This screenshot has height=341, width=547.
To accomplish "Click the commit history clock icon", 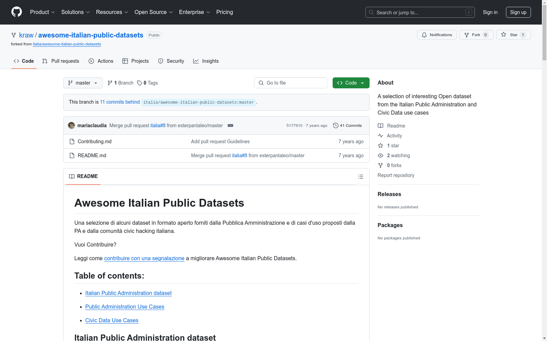I will [336, 125].
